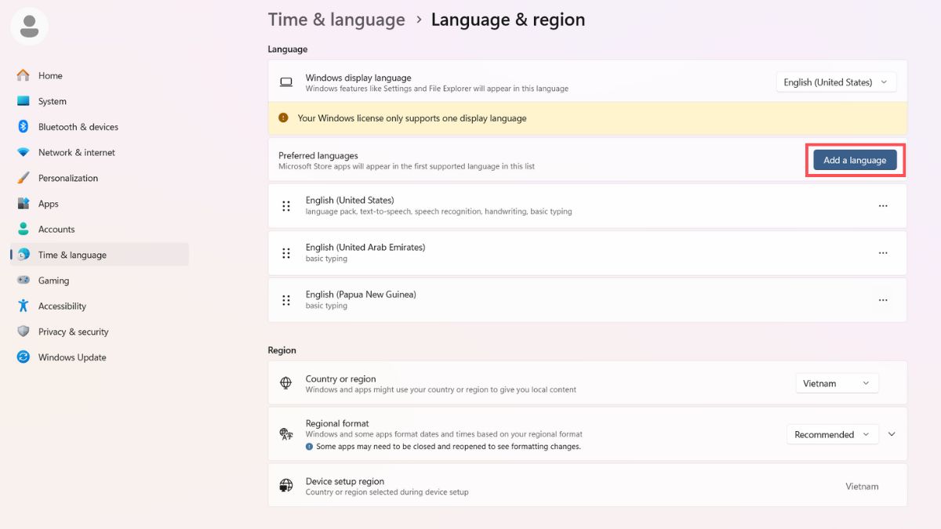The width and height of the screenshot is (941, 529).
Task: Select Accounts in the sidebar
Action: [x=99, y=229]
